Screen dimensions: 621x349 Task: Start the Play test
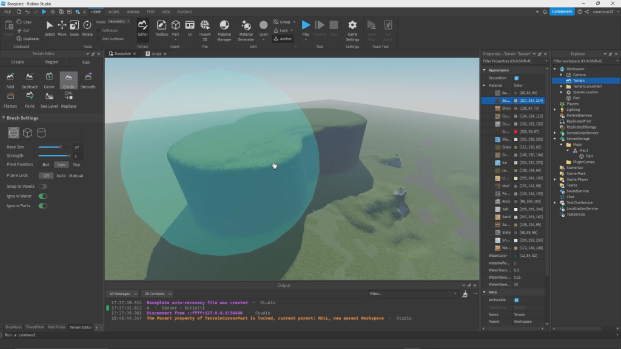[306, 25]
